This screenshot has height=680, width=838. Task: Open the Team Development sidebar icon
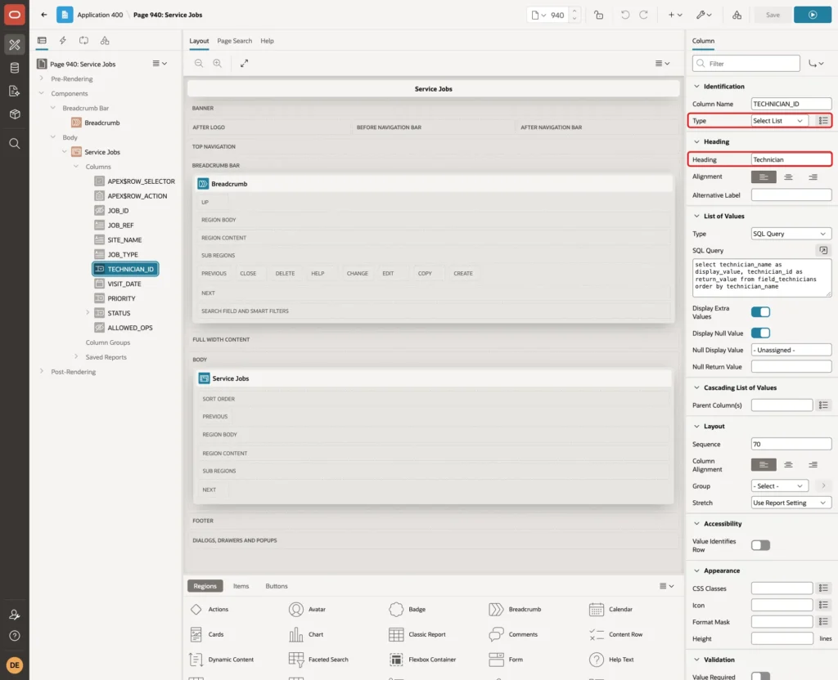coord(15,92)
